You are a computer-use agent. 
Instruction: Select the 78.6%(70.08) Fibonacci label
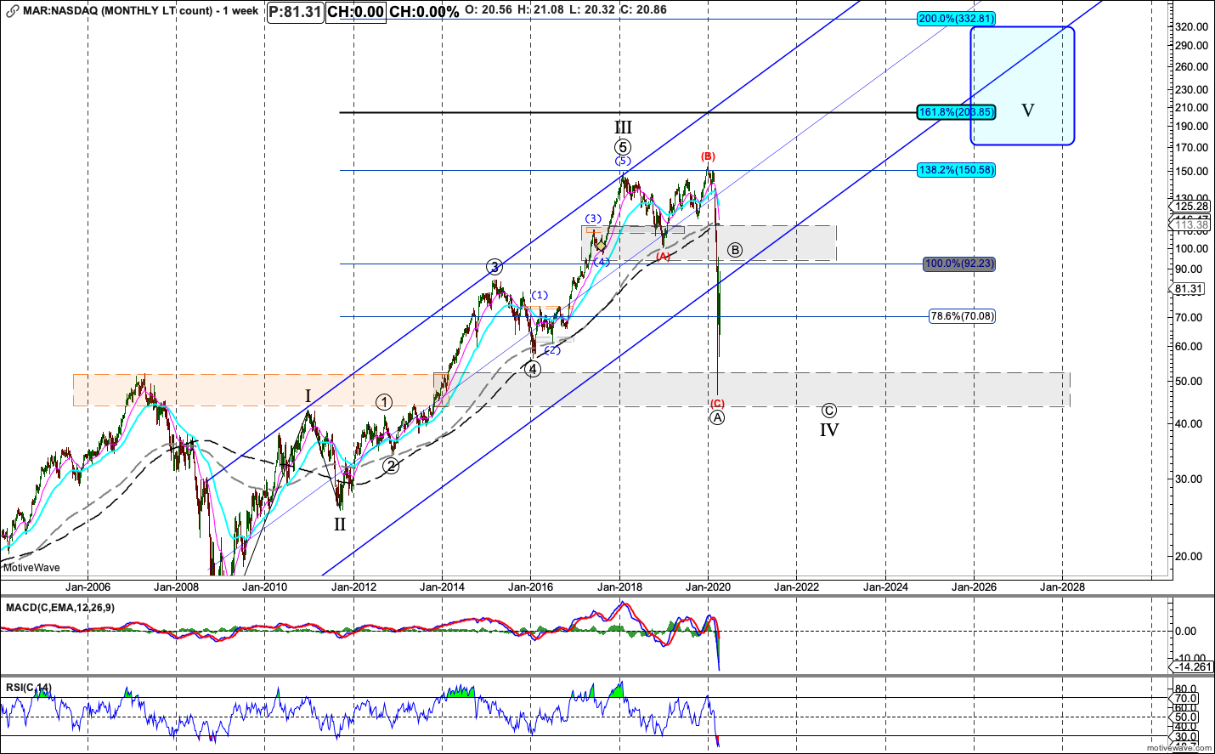[962, 316]
